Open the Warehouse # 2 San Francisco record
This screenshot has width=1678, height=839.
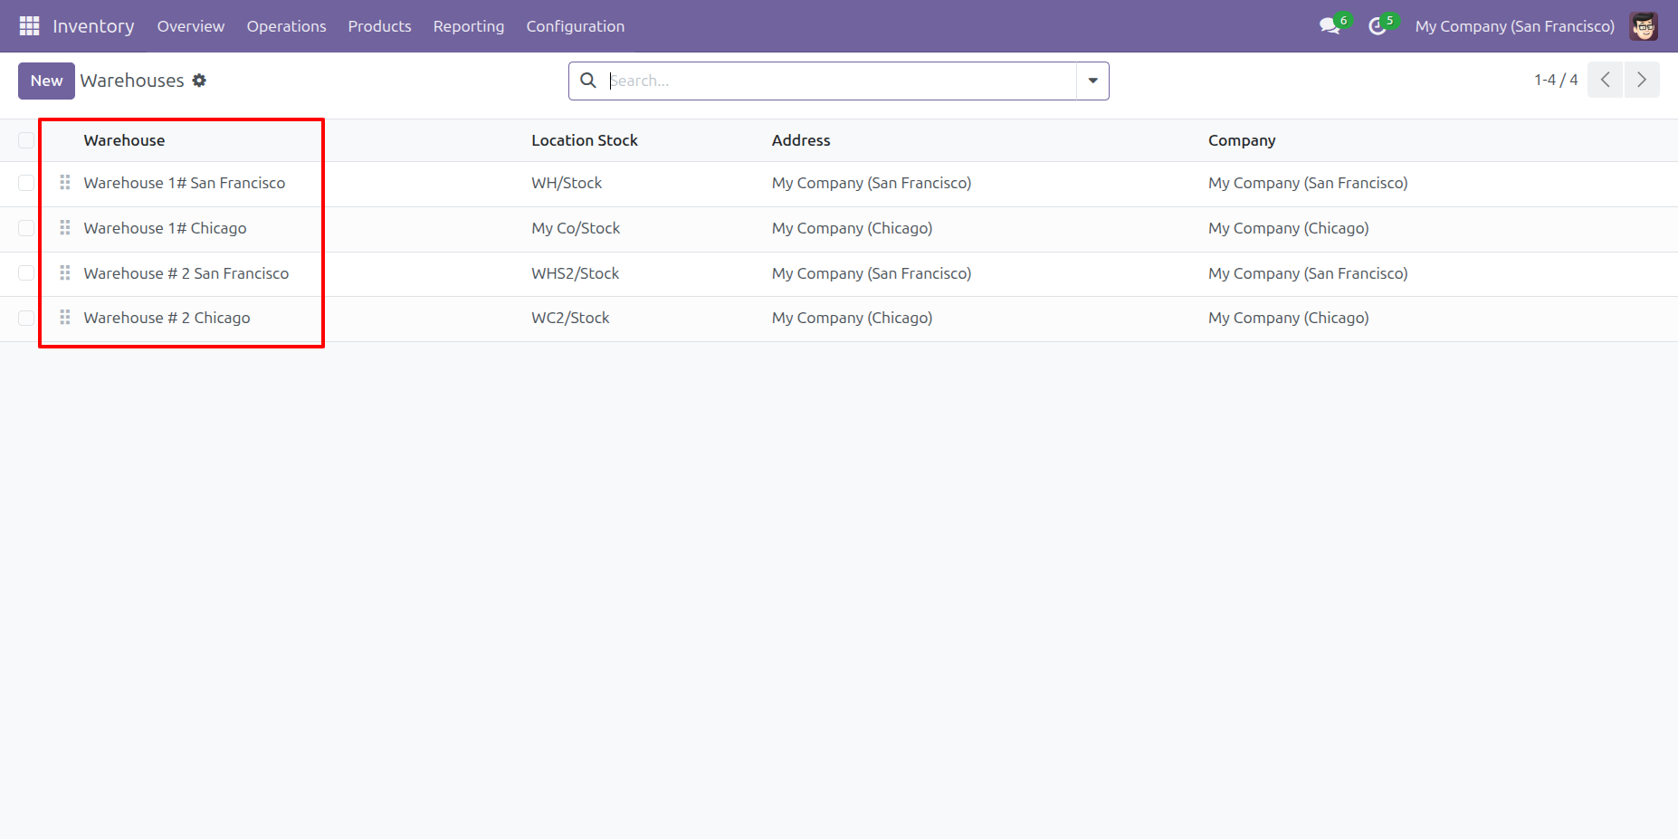pos(186,273)
